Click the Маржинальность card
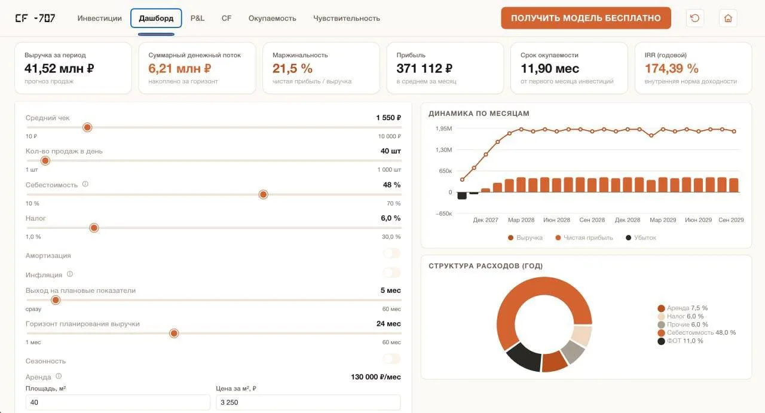This screenshot has height=413, width=765. coord(321,68)
